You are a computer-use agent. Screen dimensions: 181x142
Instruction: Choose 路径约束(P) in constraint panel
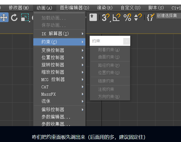110,65
